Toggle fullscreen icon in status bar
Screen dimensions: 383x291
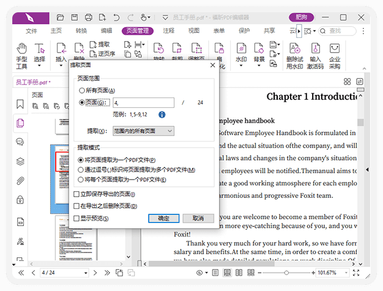[356, 273]
